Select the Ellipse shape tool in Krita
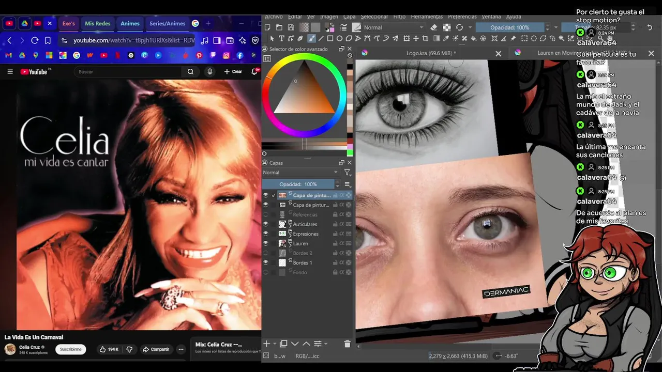This screenshot has height=372, width=662. click(339, 38)
